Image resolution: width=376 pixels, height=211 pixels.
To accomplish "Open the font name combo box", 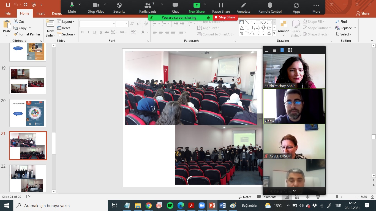I will point(97,24).
